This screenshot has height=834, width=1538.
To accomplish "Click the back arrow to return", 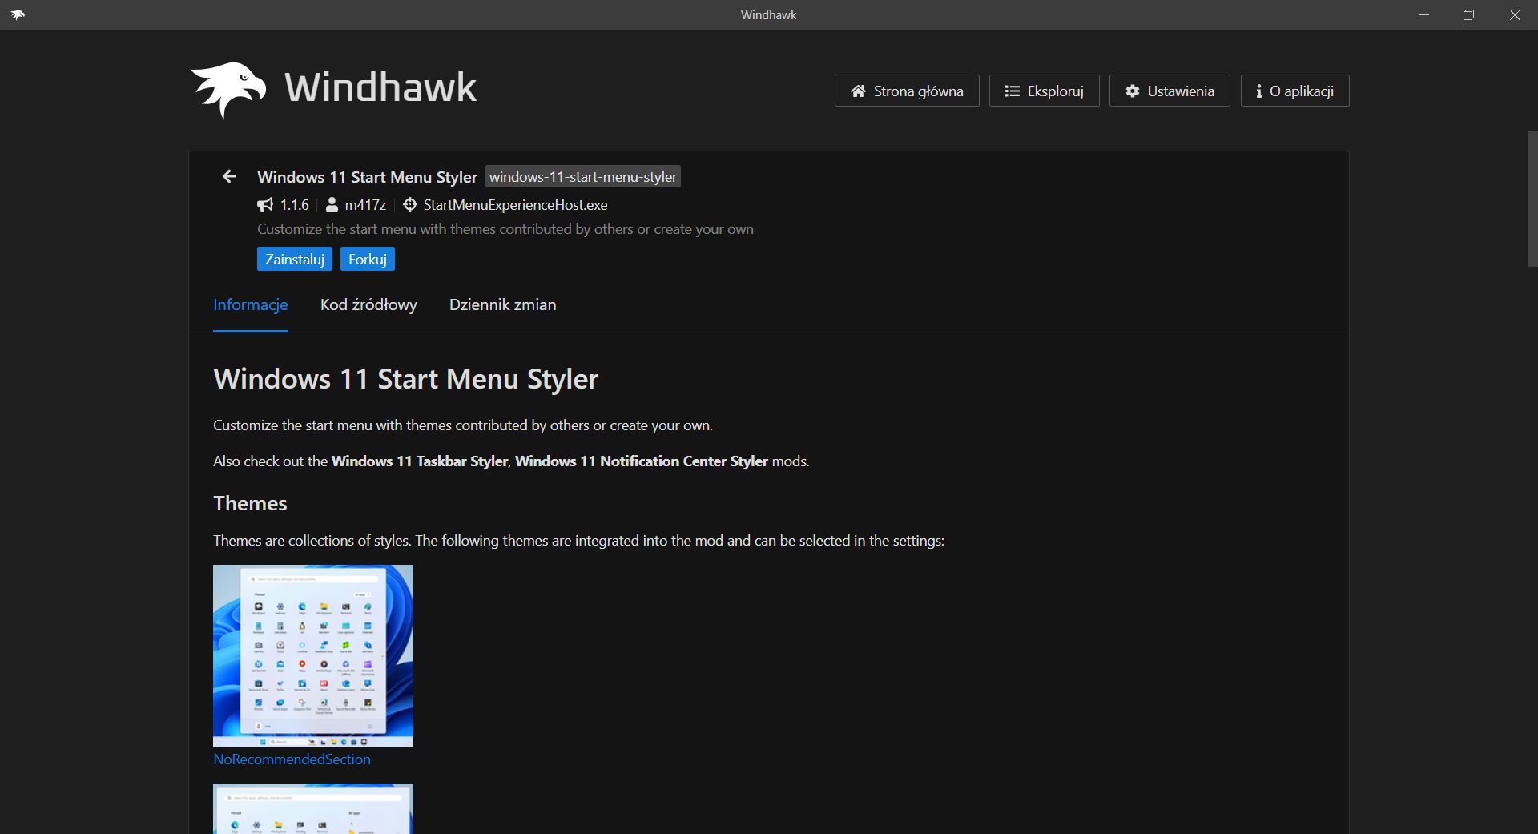I will pos(230,176).
